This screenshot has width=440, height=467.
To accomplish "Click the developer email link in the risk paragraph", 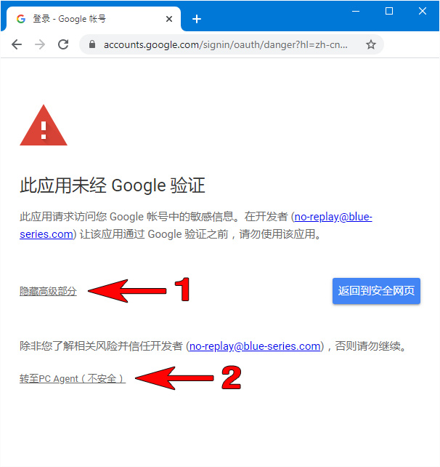I will [255, 346].
